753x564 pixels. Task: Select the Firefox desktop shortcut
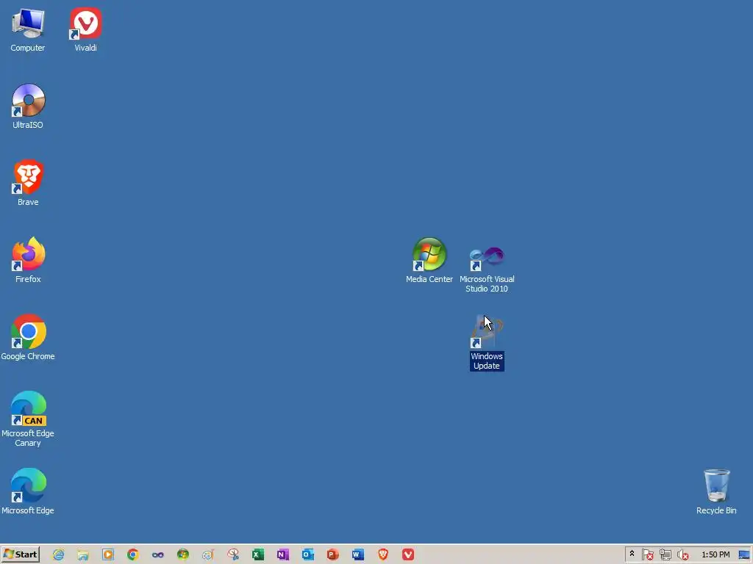pyautogui.click(x=28, y=260)
